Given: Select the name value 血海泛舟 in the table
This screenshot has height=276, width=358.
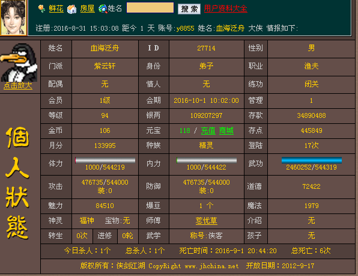Looking at the screenshot, I should click(105, 48).
